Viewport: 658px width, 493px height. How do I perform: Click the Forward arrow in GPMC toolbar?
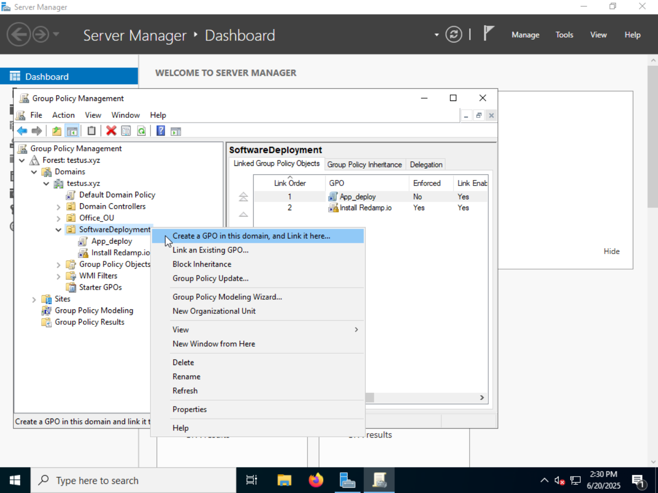click(x=37, y=131)
